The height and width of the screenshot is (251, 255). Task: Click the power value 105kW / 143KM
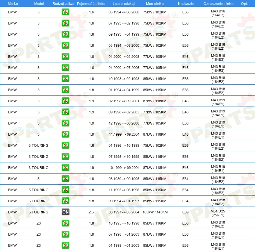(x=155, y=212)
